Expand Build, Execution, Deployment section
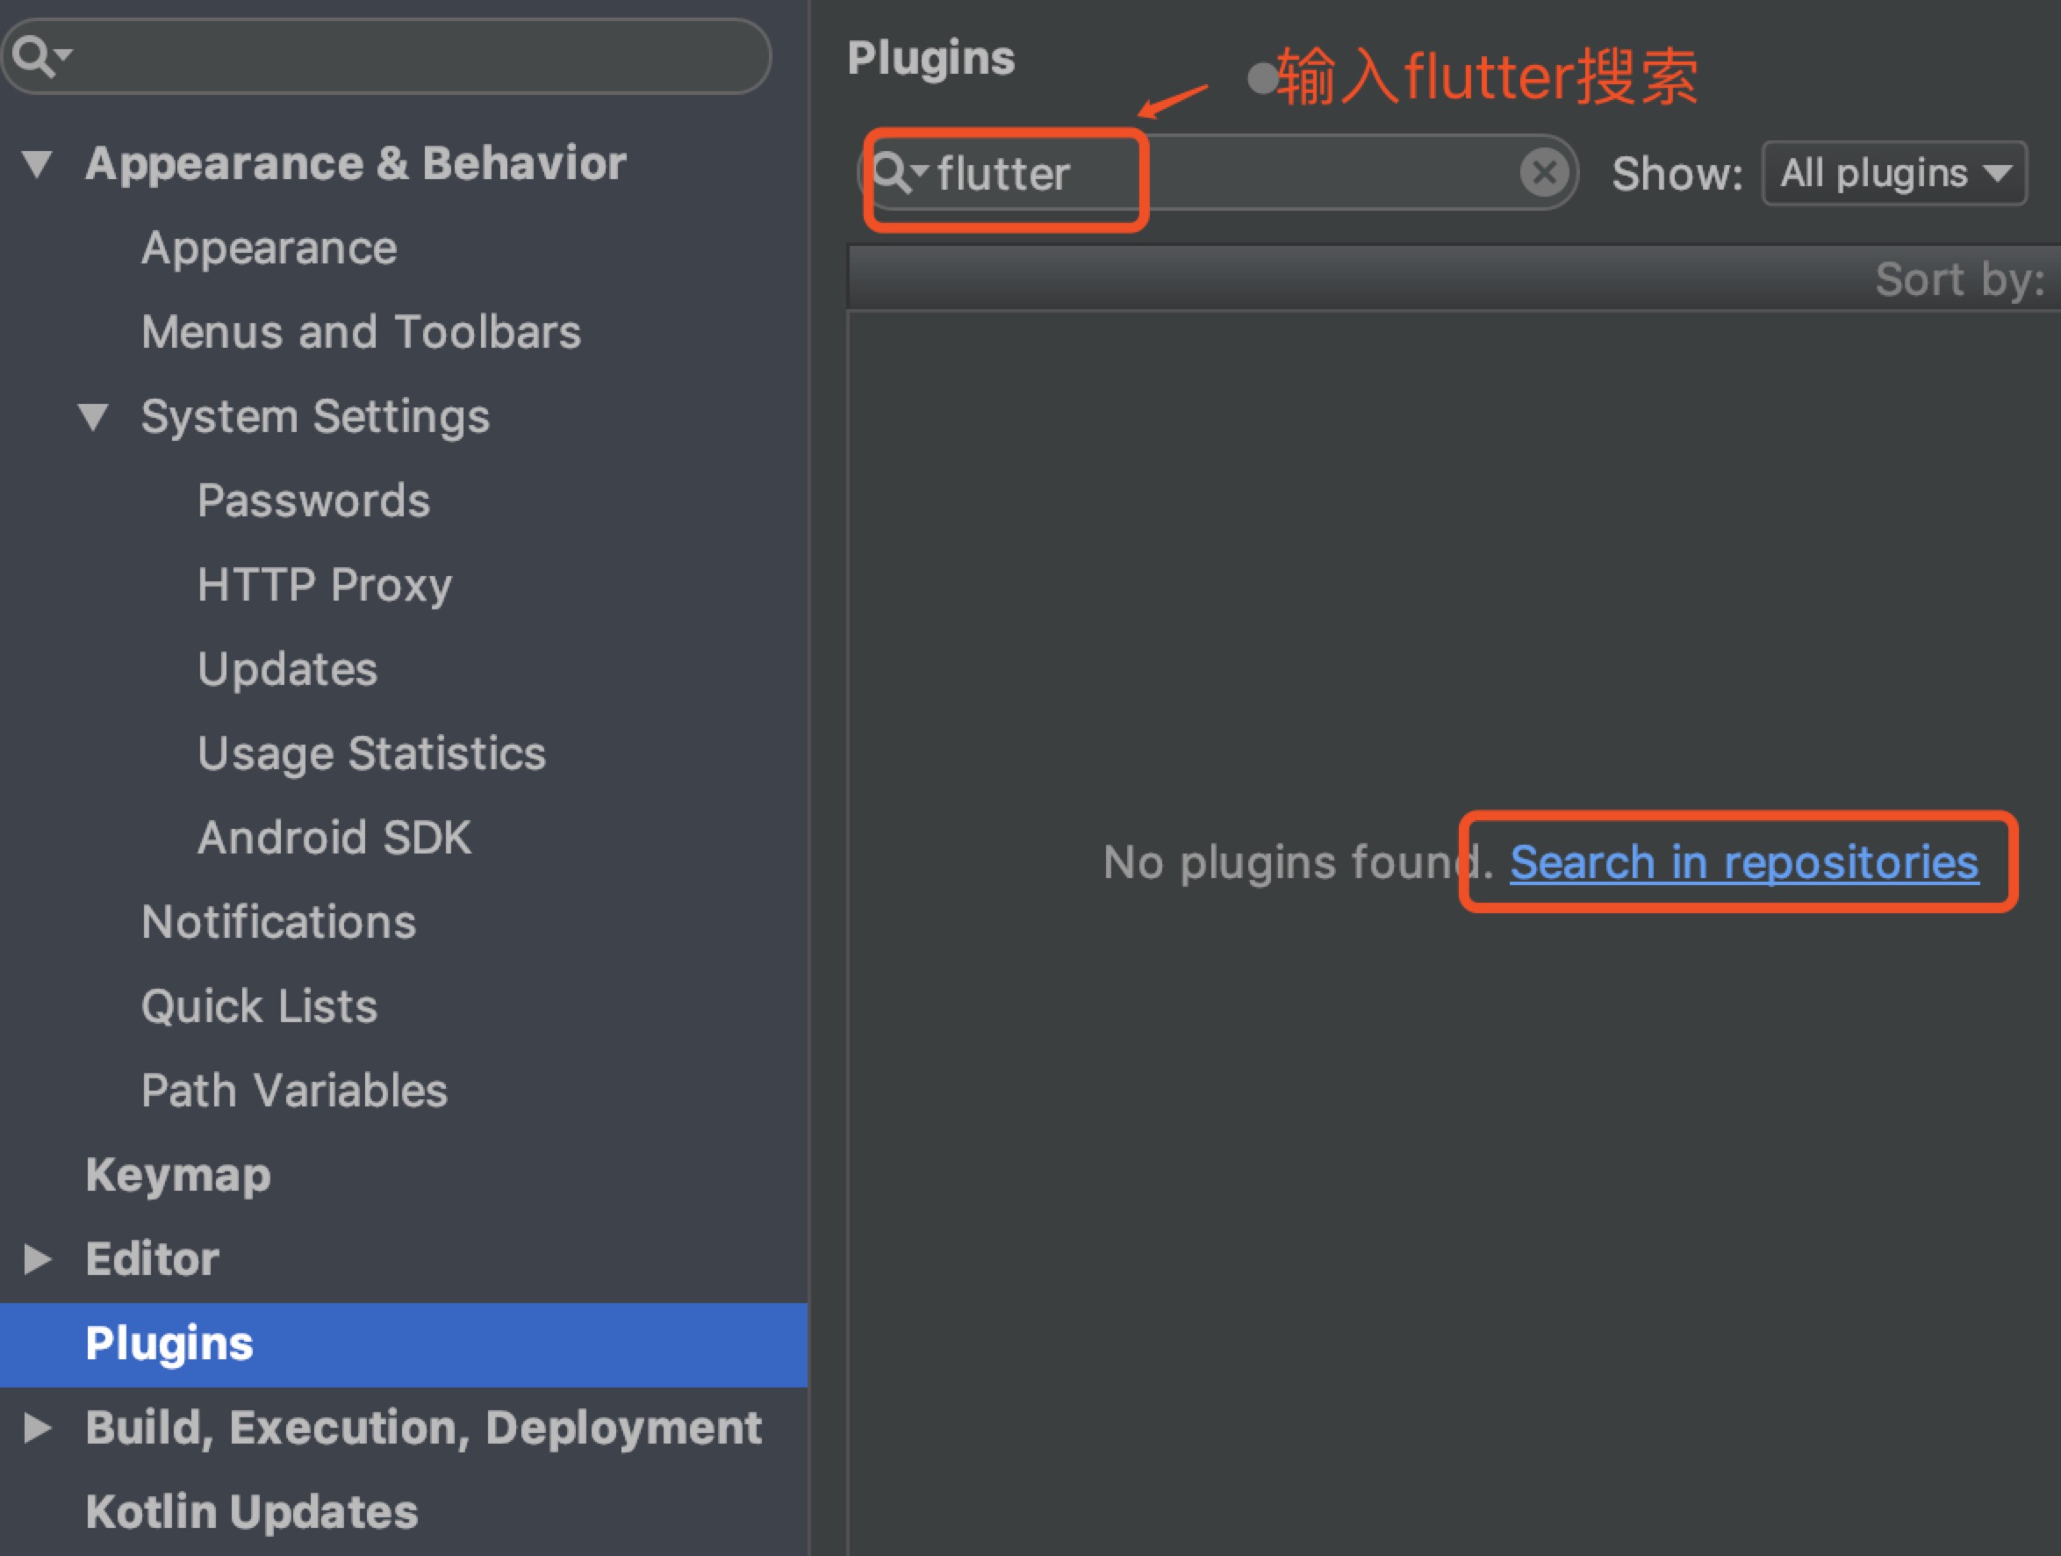 click(x=37, y=1427)
